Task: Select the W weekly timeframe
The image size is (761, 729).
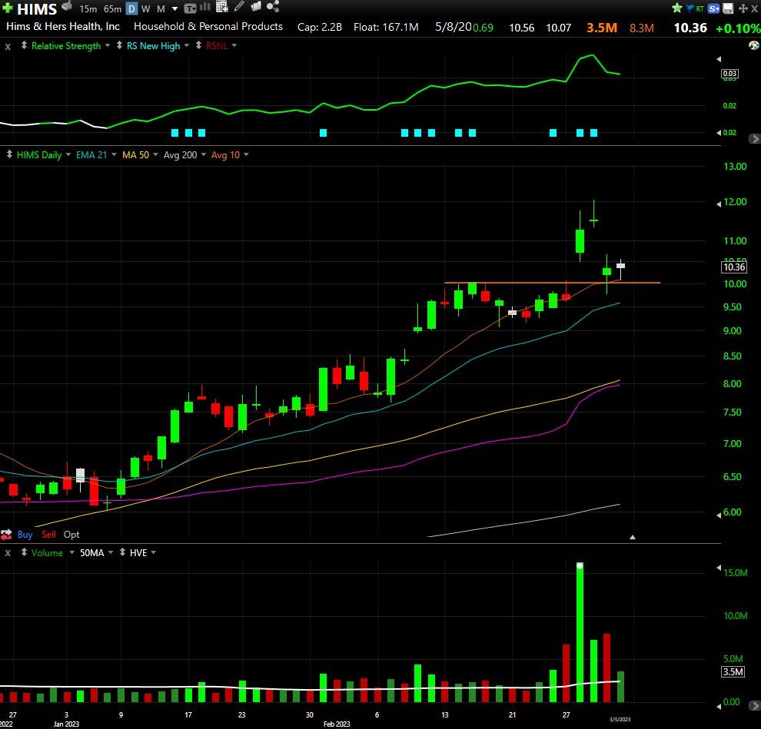Action: pos(145,8)
